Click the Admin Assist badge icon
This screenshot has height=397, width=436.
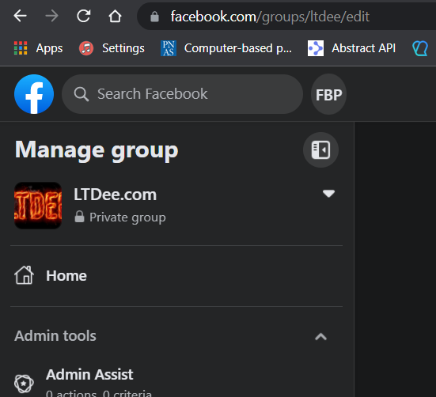(x=24, y=384)
